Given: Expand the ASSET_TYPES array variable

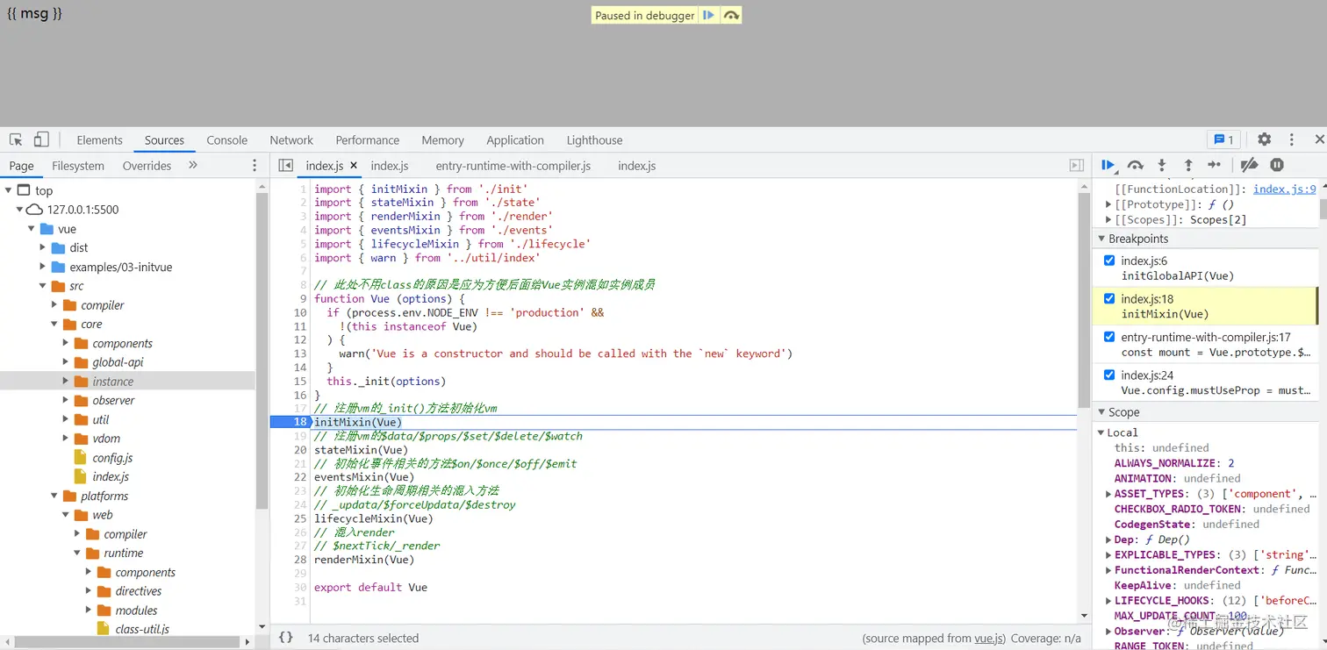Looking at the screenshot, I should 1108,494.
